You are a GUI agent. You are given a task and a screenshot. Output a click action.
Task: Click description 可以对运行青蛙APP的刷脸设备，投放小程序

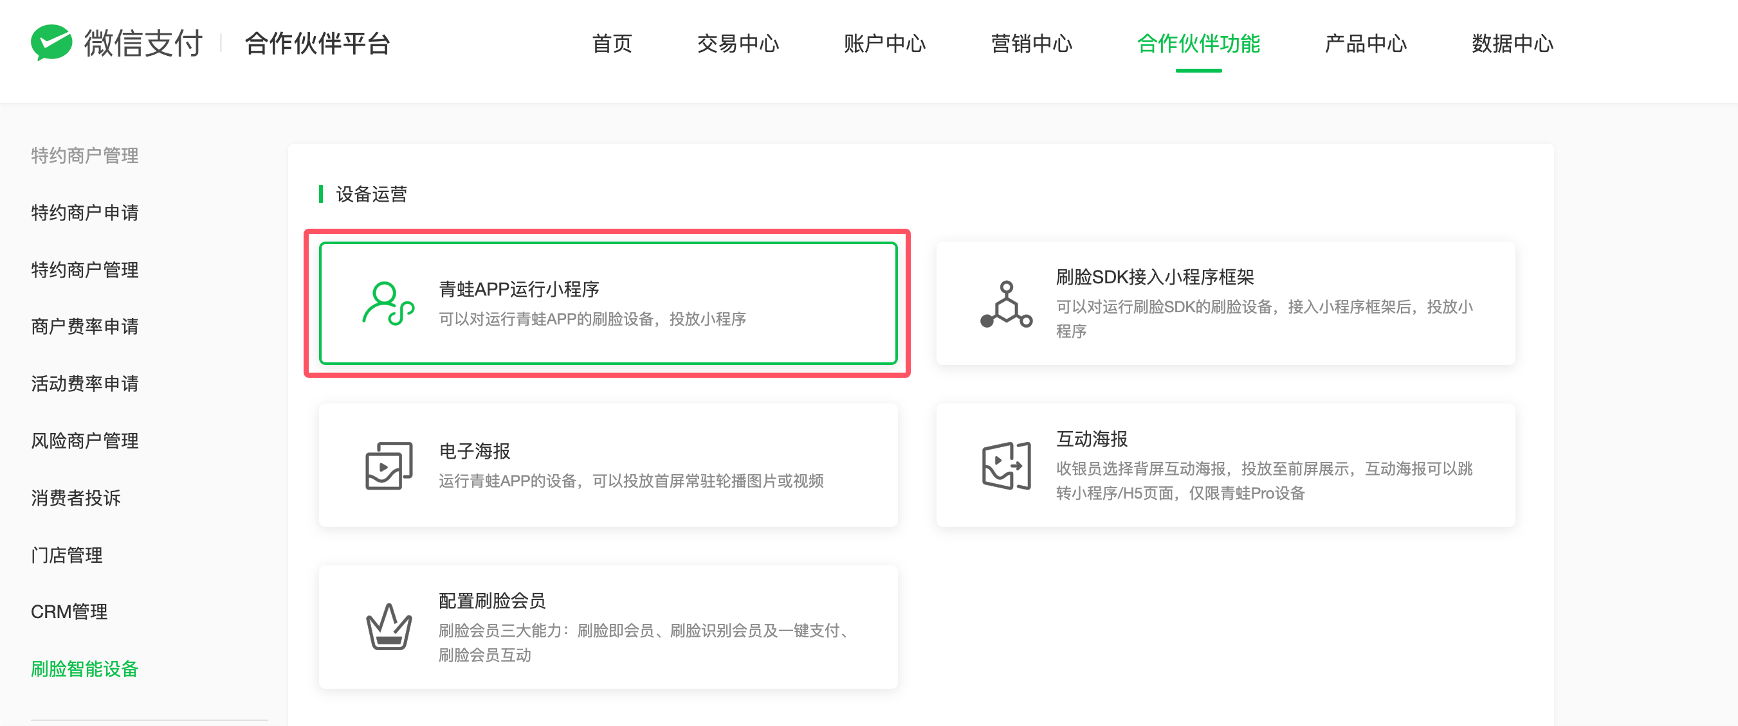(592, 319)
